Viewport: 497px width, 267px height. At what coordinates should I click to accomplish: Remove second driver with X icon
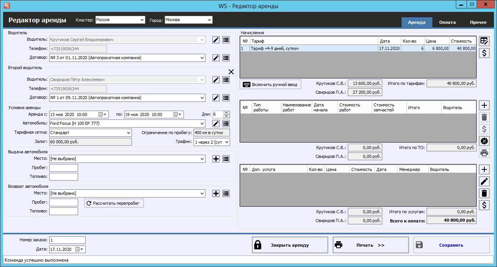[x=231, y=72]
